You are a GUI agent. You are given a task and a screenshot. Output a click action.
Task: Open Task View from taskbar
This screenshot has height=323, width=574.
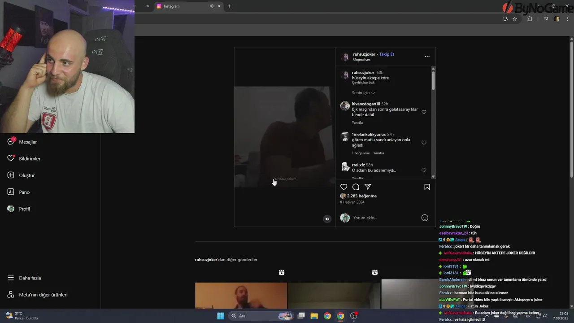(301, 316)
